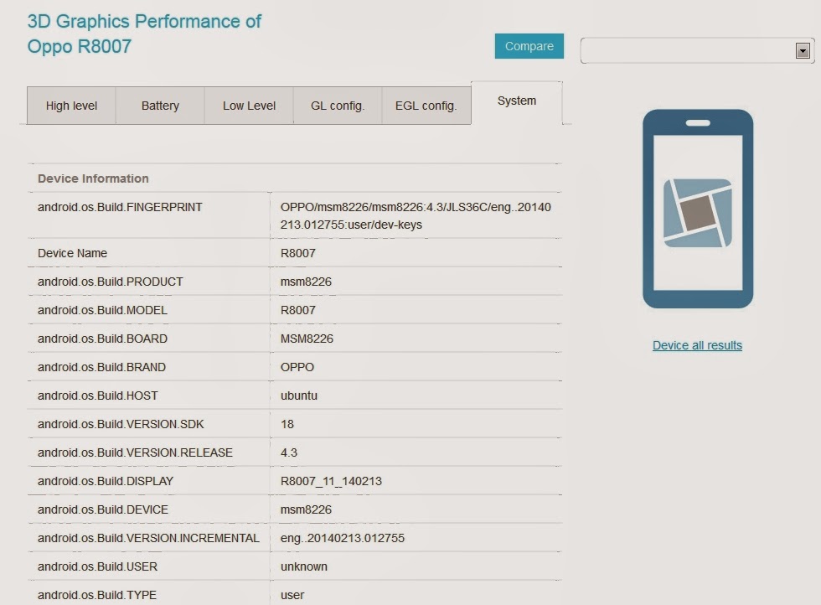The height and width of the screenshot is (605, 821).
Task: Select the INCREMENTAL value eng..20140213.012755
Action: 343,539
